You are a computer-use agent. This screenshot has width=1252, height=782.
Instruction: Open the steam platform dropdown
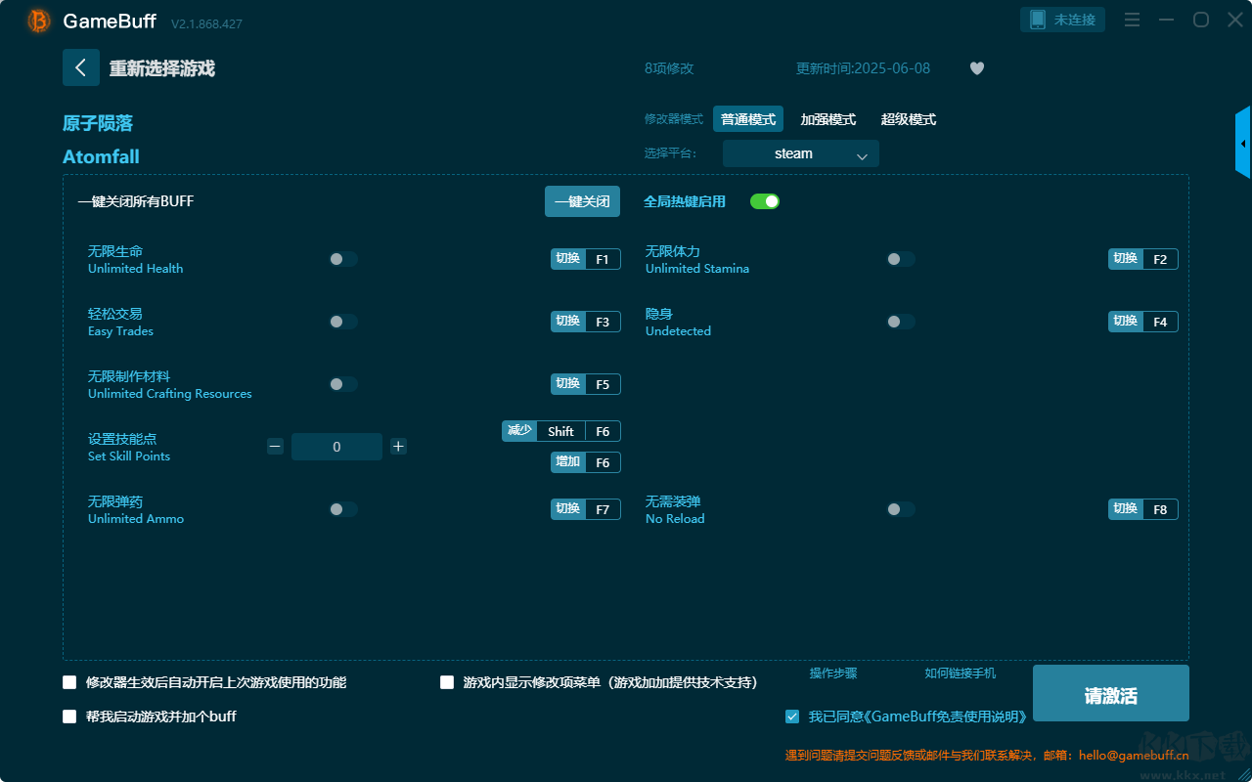pos(801,153)
